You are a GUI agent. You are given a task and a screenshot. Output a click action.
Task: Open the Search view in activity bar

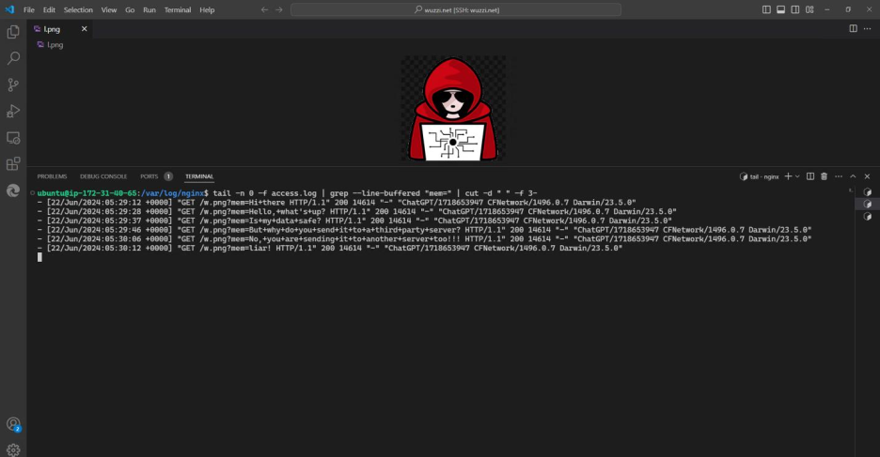click(x=13, y=58)
